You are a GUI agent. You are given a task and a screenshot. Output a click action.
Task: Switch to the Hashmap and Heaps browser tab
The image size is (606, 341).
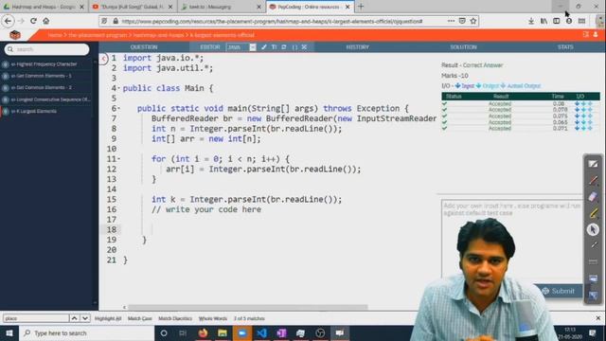(44, 7)
